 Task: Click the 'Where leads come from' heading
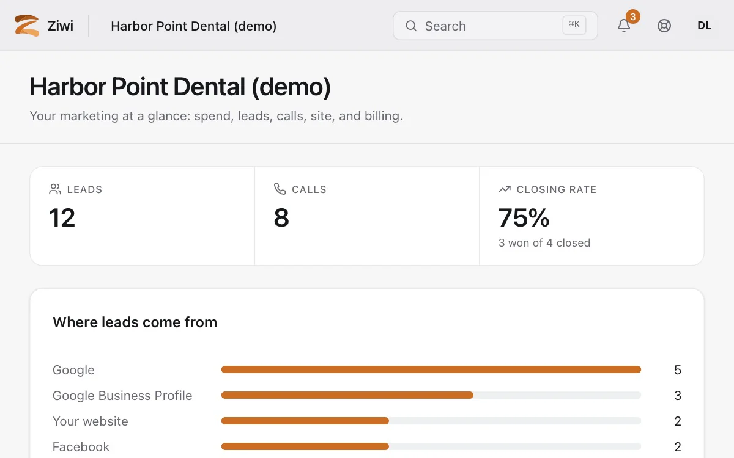(135, 322)
